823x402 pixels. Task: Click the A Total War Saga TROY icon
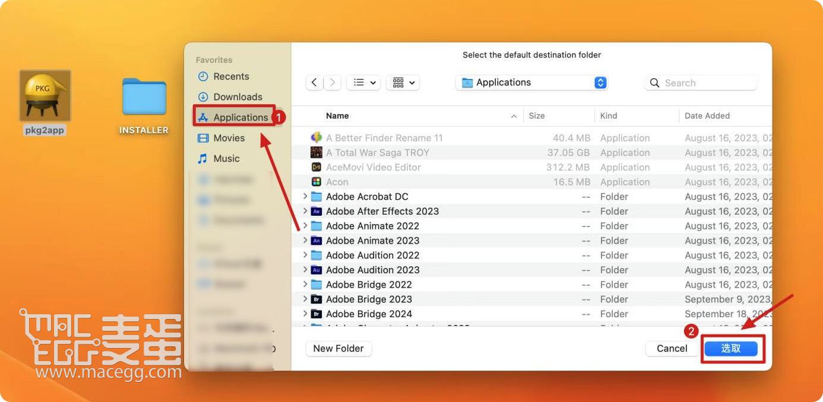point(316,152)
